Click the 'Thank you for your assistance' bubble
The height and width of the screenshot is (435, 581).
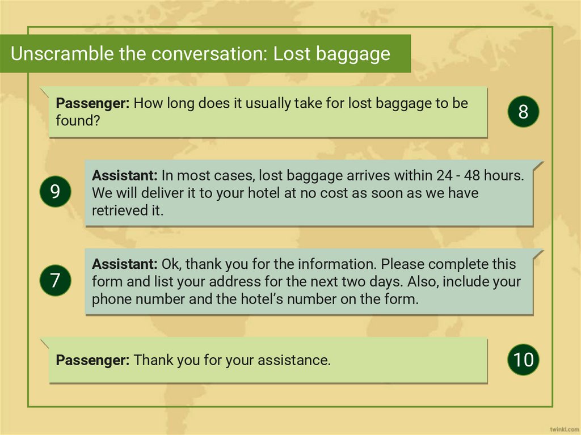click(268, 360)
